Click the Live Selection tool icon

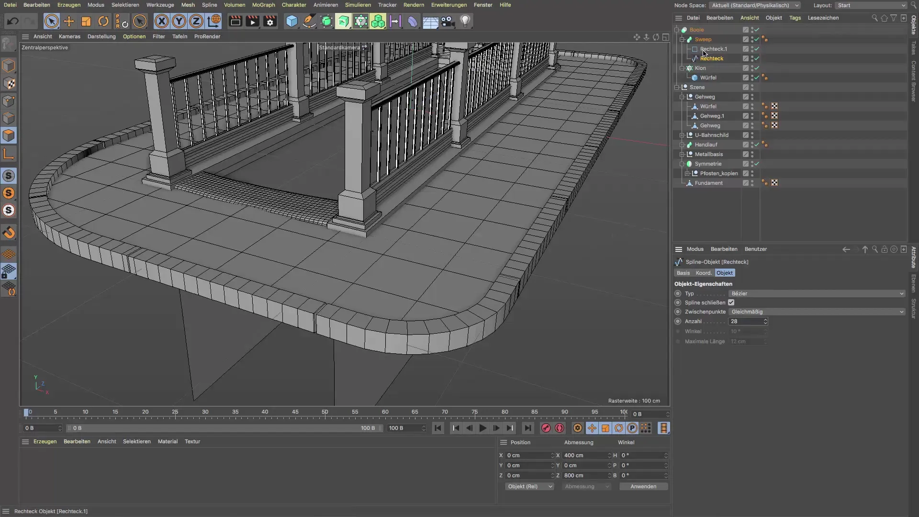tap(51, 21)
